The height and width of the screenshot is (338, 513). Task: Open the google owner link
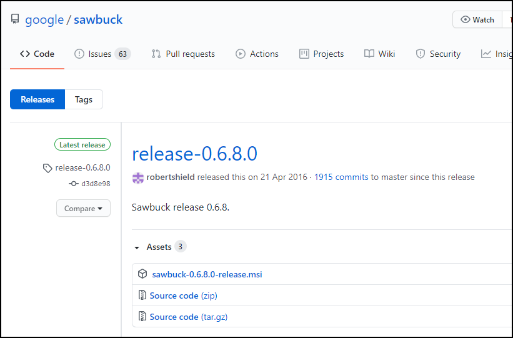pyautogui.click(x=44, y=19)
